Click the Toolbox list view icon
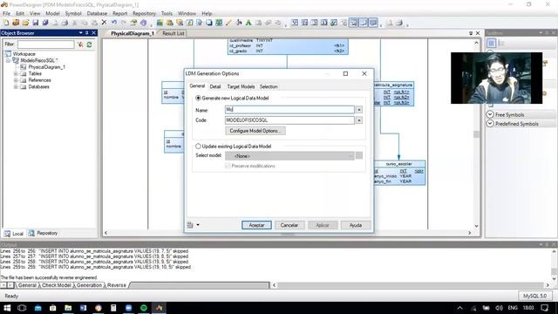 pos(501,43)
